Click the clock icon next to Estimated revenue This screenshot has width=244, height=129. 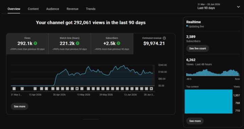point(164,38)
